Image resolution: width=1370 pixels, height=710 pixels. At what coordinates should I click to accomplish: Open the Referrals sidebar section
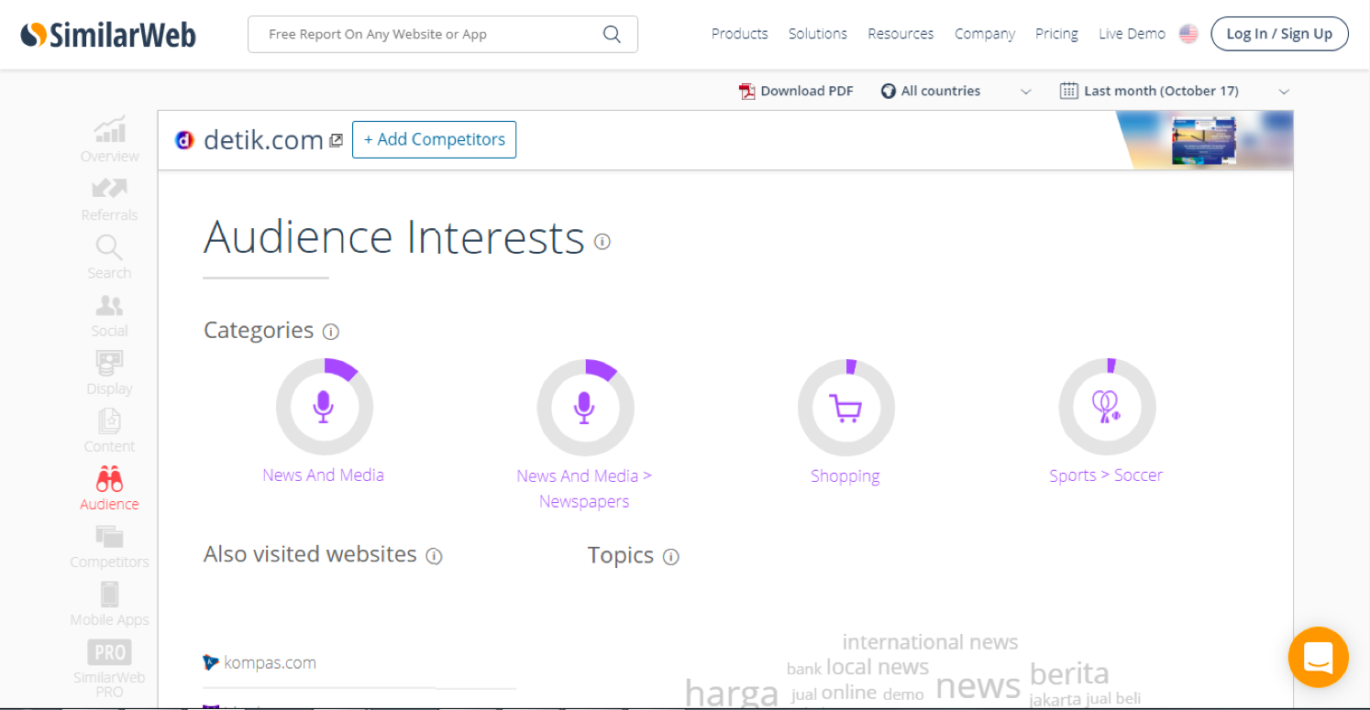coord(109,199)
